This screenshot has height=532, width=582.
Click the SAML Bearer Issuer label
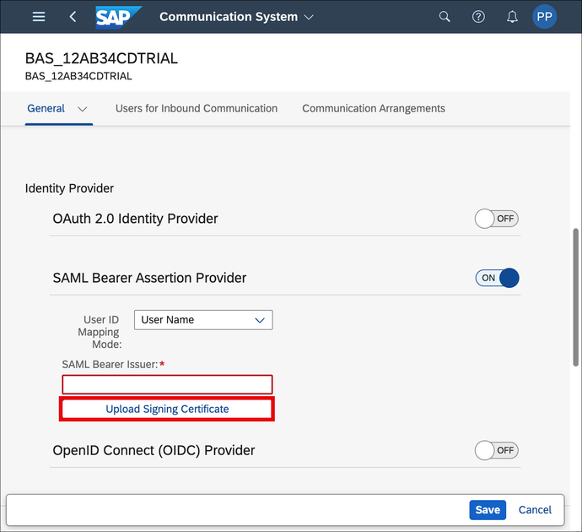pyautogui.click(x=110, y=365)
